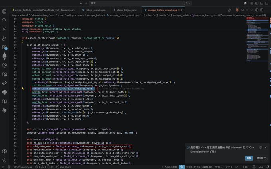
Task: Open the errors and warnings status item
Action: coord(45,167)
